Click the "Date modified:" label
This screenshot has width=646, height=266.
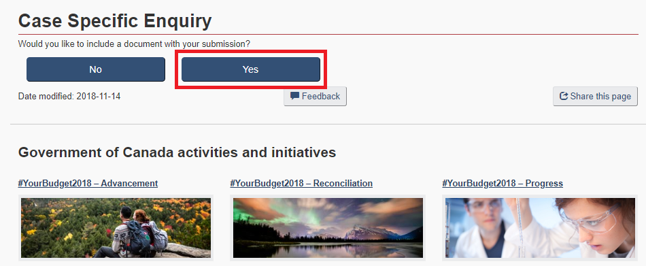pyautogui.click(x=46, y=96)
